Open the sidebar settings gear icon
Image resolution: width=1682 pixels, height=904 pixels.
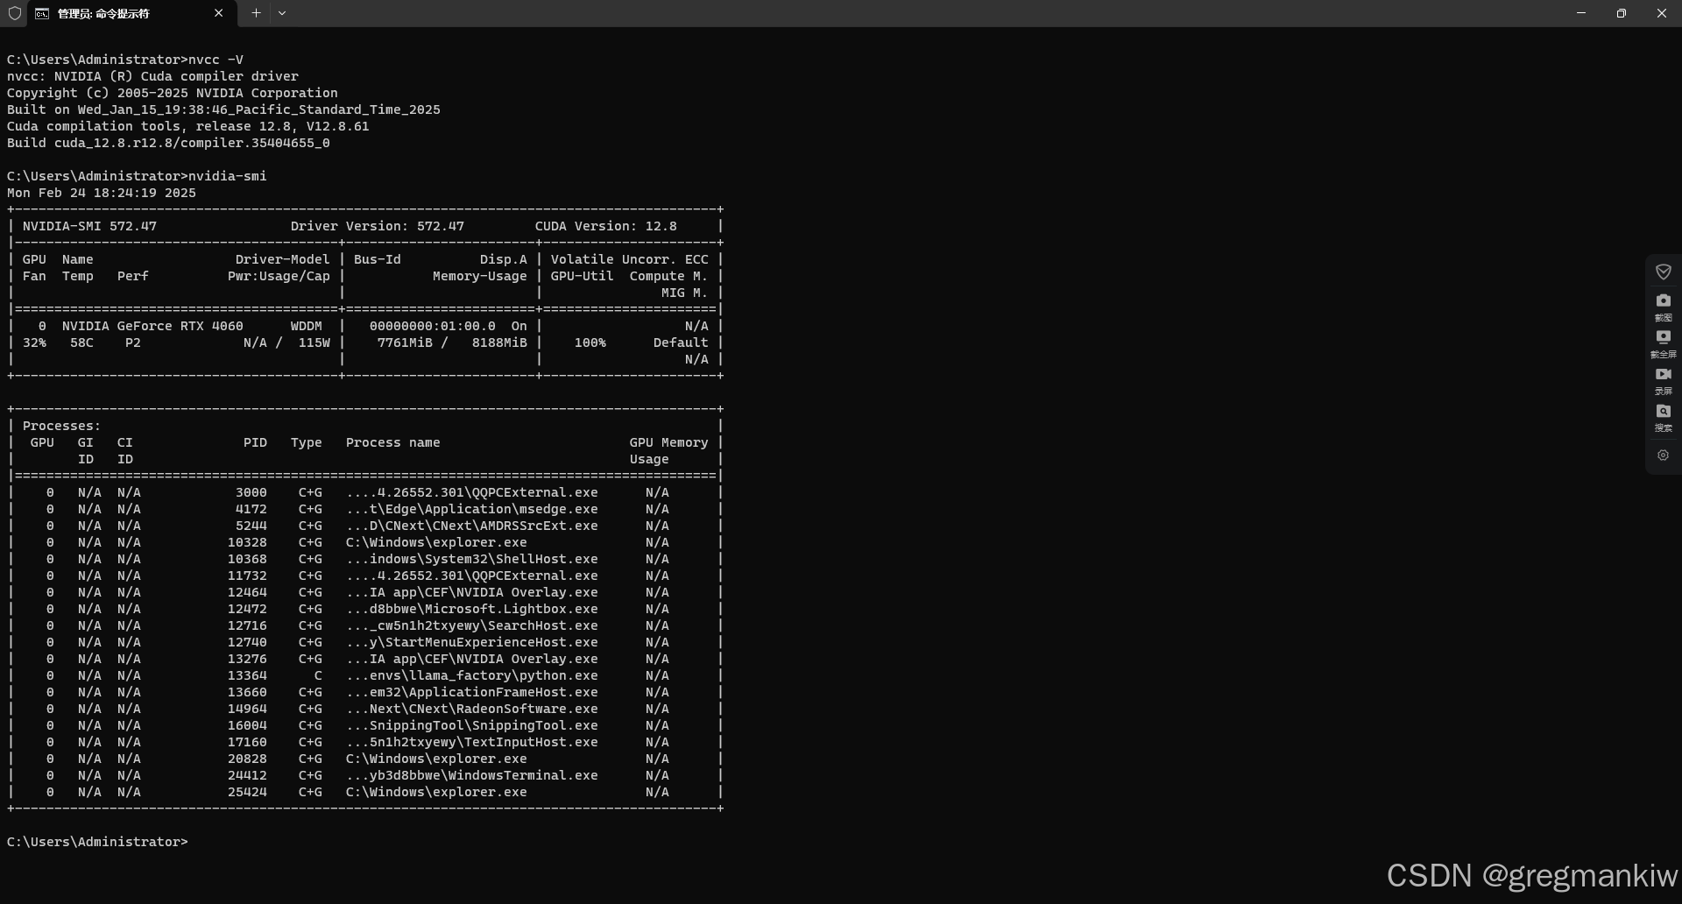(1663, 456)
